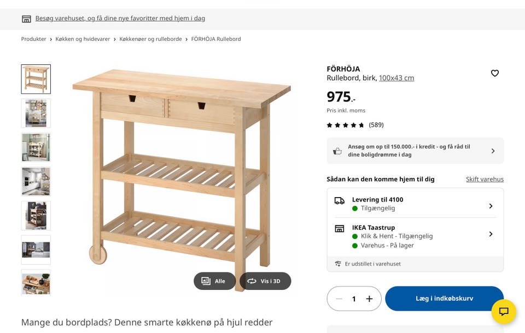Screen dimensions: 525x333
Task: Show all images with Alle button
Action: 214,281
